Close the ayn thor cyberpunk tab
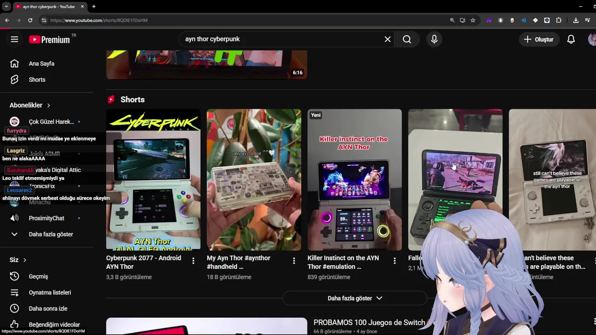This screenshot has width=596, height=335. [82, 7]
